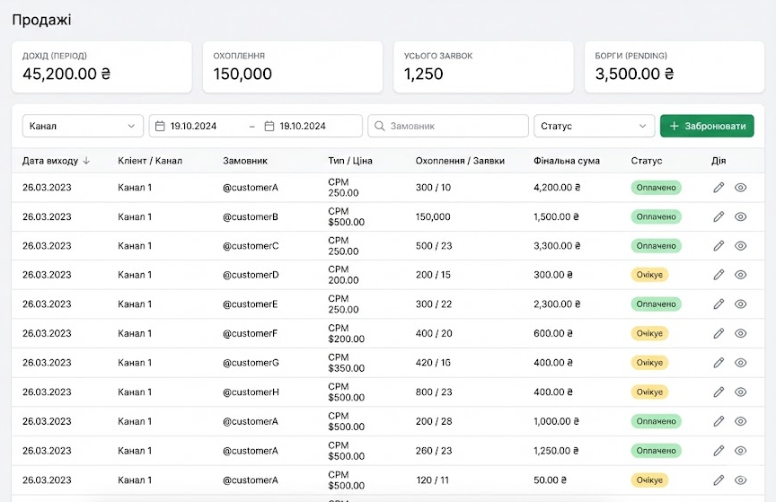This screenshot has height=502, width=776.
Task: Focus the Замовник search input field
Action: click(x=455, y=127)
